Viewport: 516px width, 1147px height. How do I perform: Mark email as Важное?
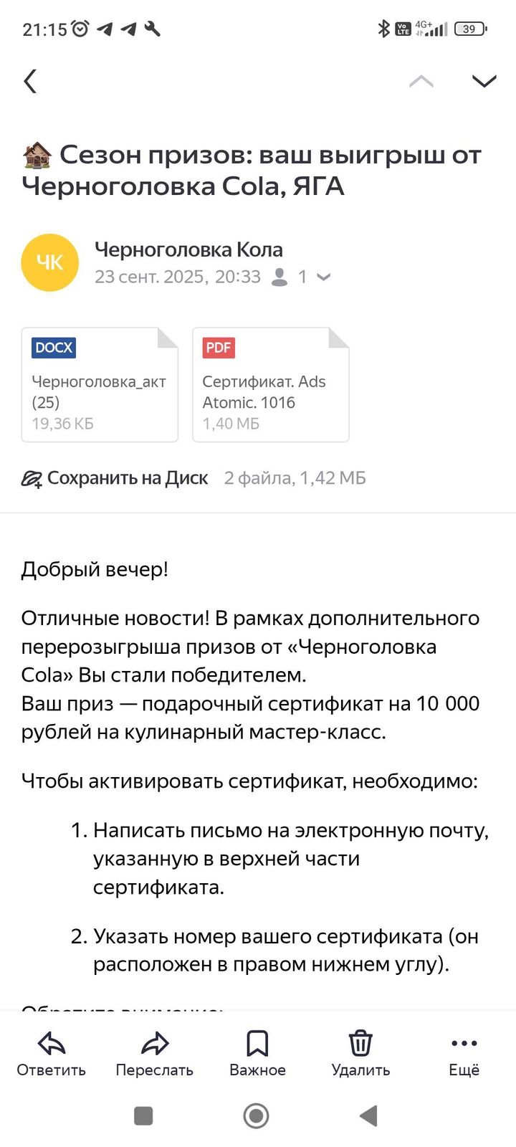coord(257,1054)
